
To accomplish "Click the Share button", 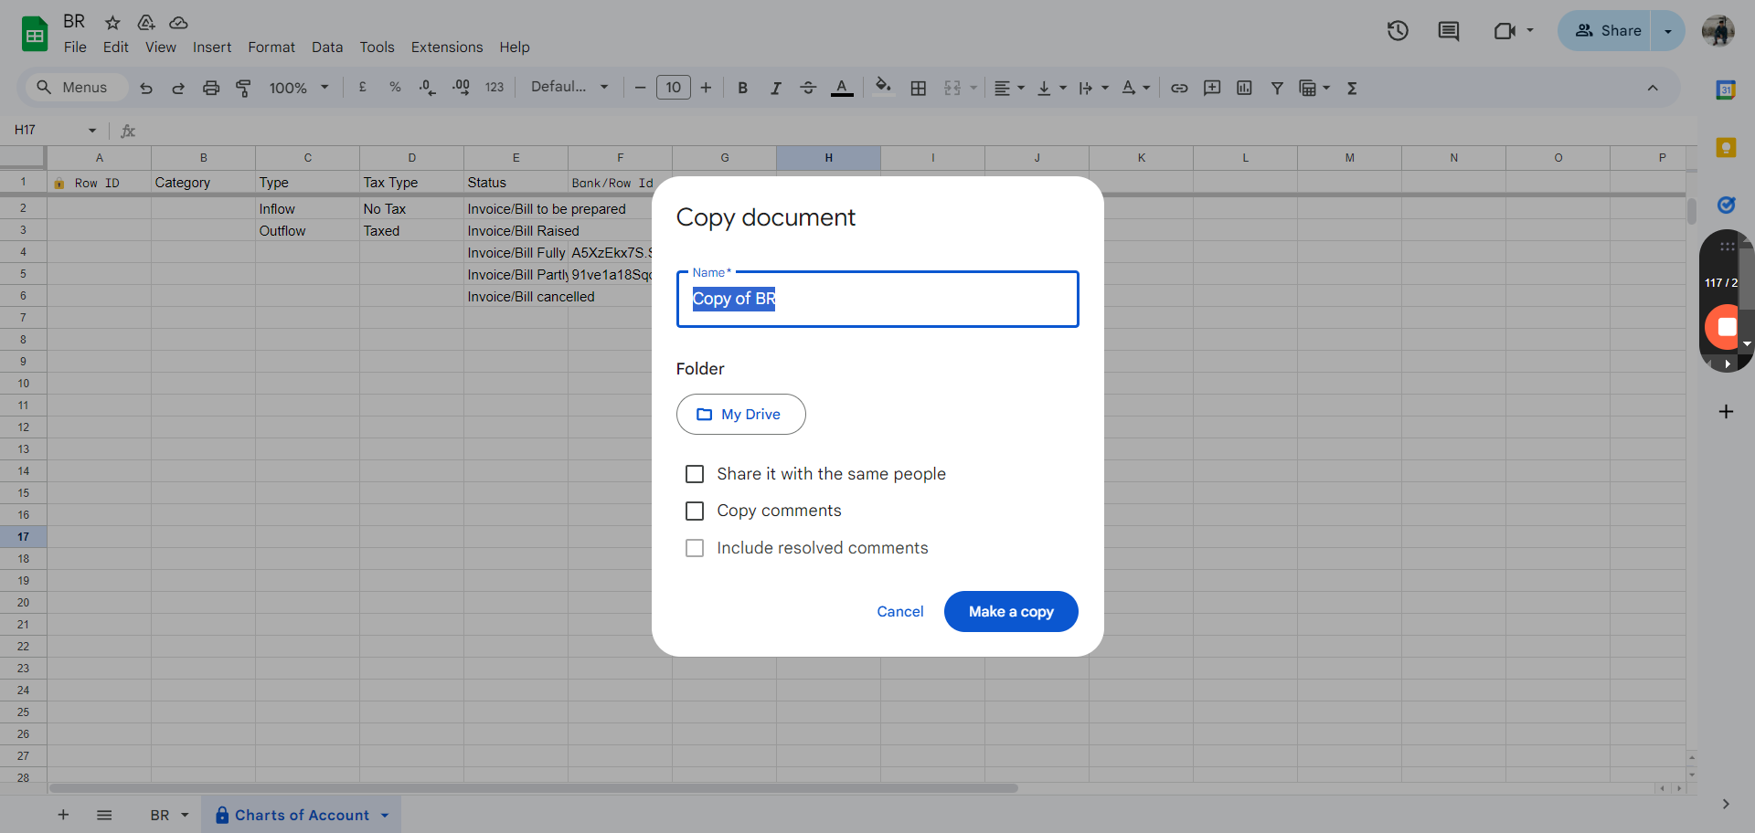I will point(1609,31).
